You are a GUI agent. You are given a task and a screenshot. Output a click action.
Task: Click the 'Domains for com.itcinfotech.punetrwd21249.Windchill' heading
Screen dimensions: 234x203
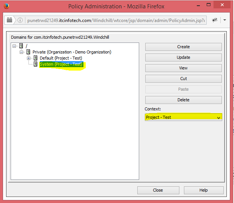click(60, 37)
